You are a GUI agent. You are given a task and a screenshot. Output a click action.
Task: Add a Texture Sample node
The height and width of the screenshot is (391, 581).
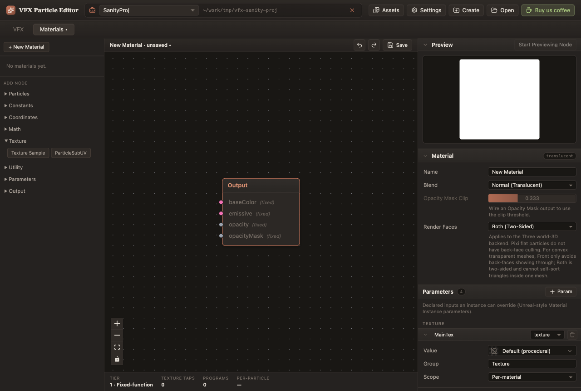28,153
